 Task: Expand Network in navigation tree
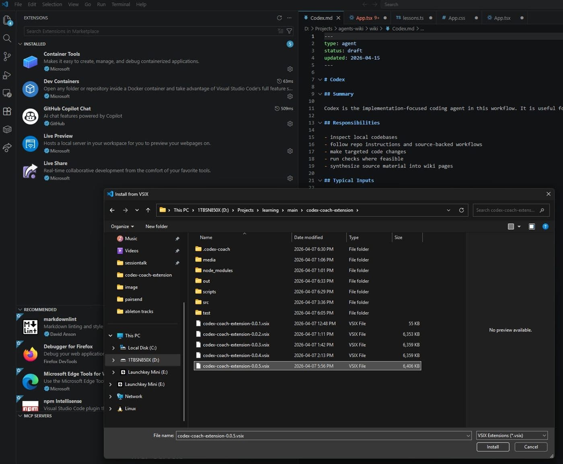coord(111,396)
